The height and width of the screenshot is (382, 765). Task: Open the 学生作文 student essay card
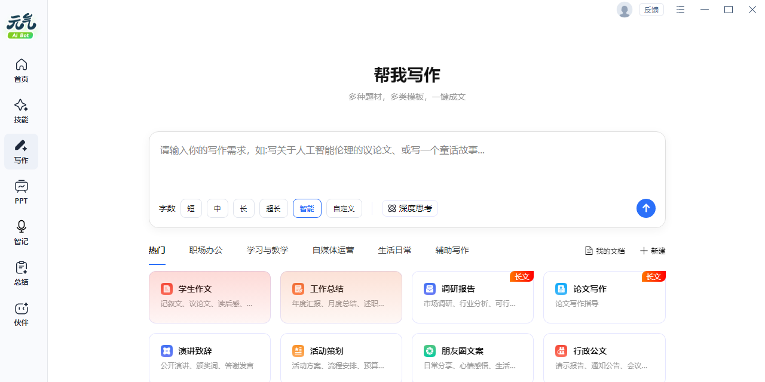pyautogui.click(x=210, y=297)
